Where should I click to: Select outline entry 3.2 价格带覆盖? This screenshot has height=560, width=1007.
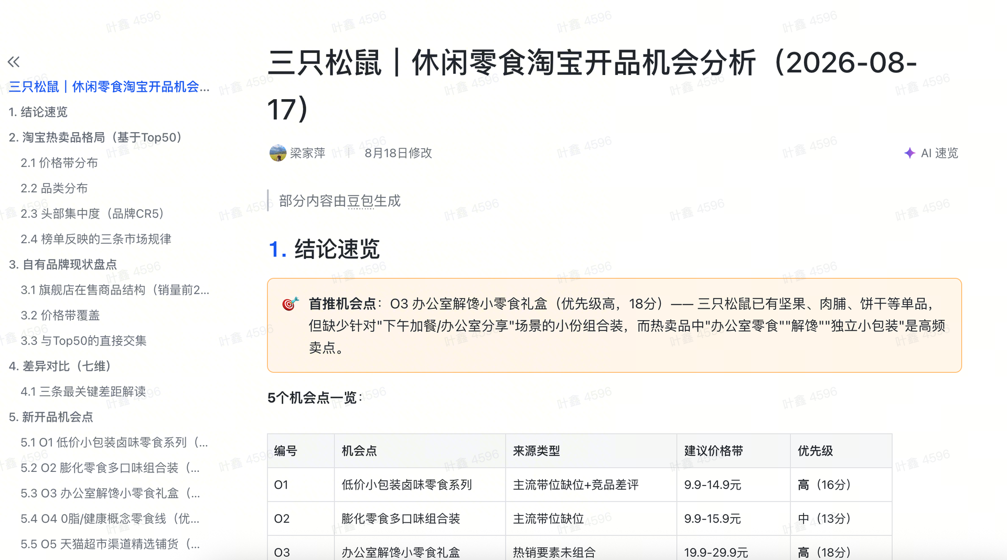click(x=60, y=316)
